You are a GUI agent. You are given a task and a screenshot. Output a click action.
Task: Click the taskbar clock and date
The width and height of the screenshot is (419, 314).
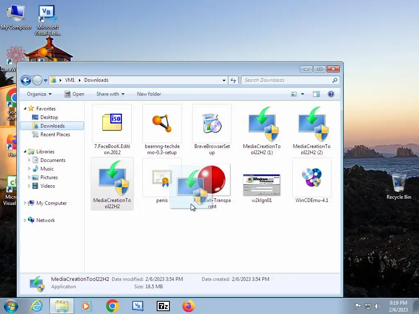[398, 306]
